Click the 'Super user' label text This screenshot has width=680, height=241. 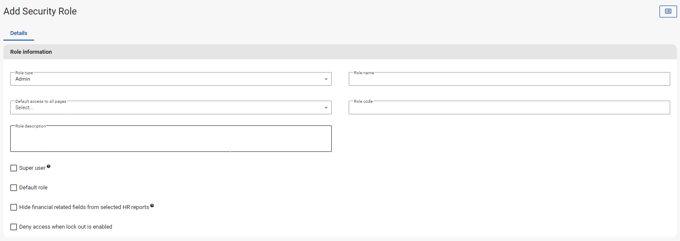[x=32, y=168]
